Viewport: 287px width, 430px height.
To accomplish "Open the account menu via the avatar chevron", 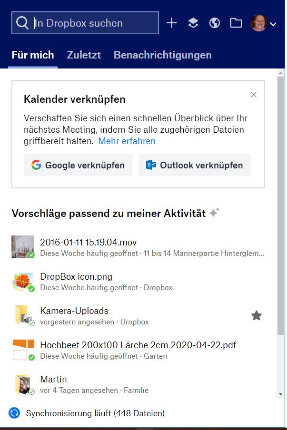I will pos(273,24).
